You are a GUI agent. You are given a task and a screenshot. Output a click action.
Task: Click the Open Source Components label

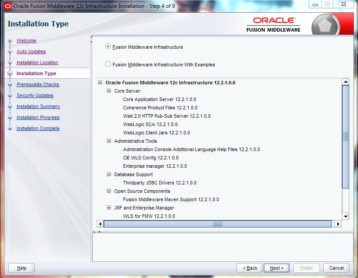(x=142, y=191)
